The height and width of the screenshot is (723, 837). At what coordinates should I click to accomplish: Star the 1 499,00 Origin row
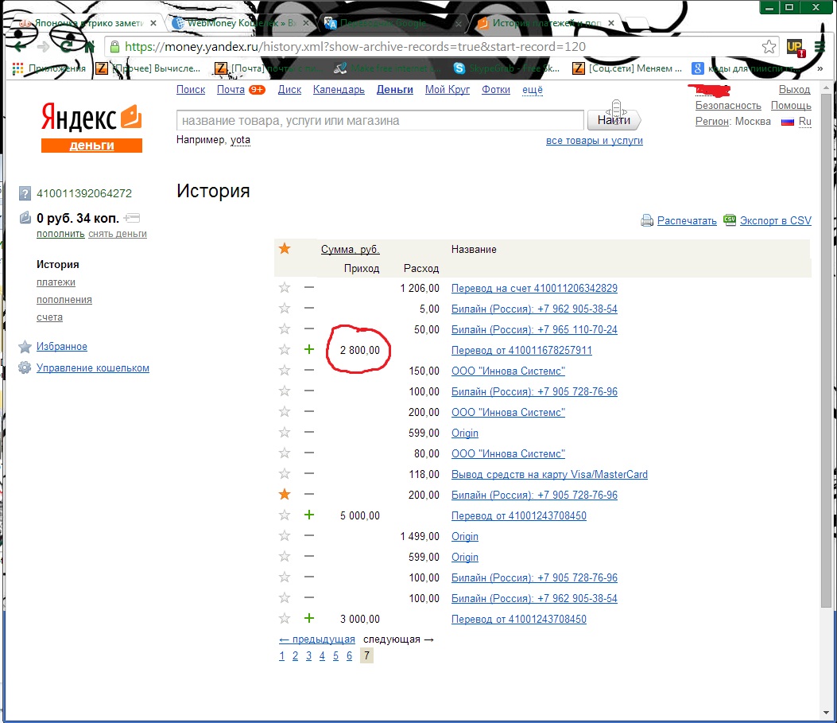tap(285, 535)
